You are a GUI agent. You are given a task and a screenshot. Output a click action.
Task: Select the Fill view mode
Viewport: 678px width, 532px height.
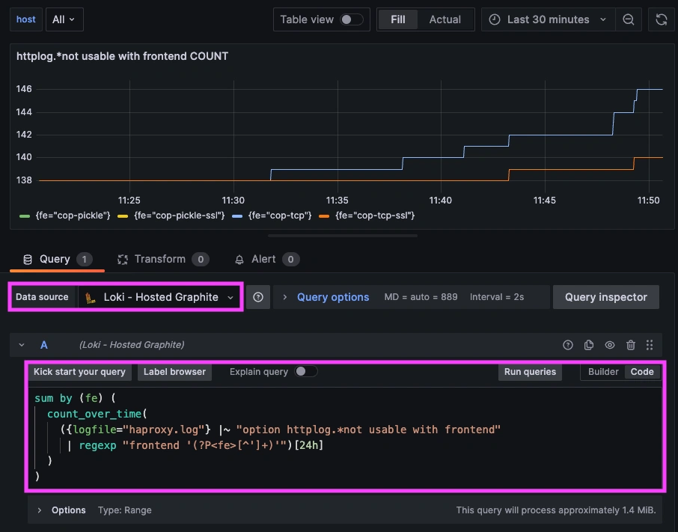398,19
